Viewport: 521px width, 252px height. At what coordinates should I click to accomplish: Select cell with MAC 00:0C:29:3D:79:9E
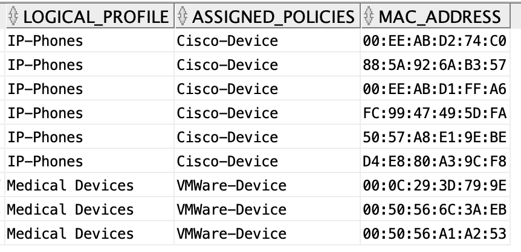[x=435, y=185]
